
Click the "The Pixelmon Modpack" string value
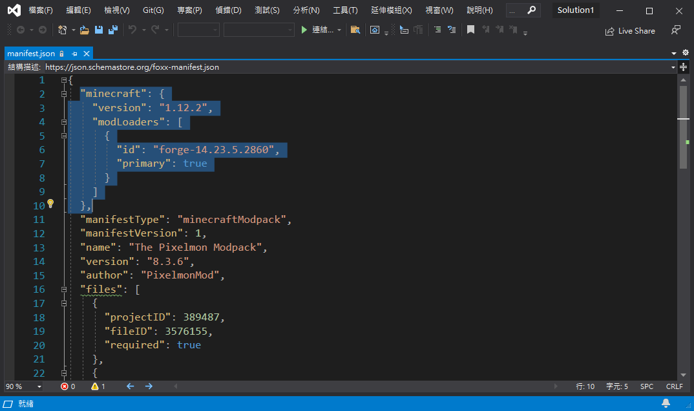pyautogui.click(x=195, y=248)
